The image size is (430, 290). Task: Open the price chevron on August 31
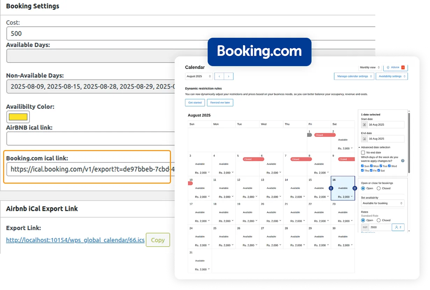coord(209,269)
